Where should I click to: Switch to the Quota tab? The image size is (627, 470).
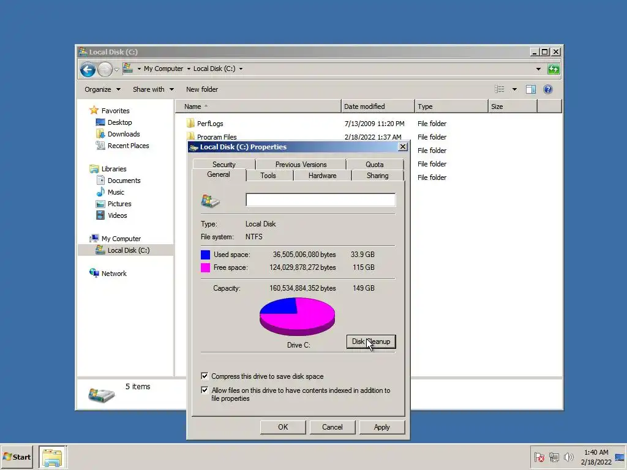pos(375,164)
